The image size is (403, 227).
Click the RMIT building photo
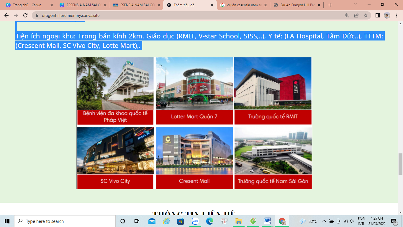tap(273, 83)
